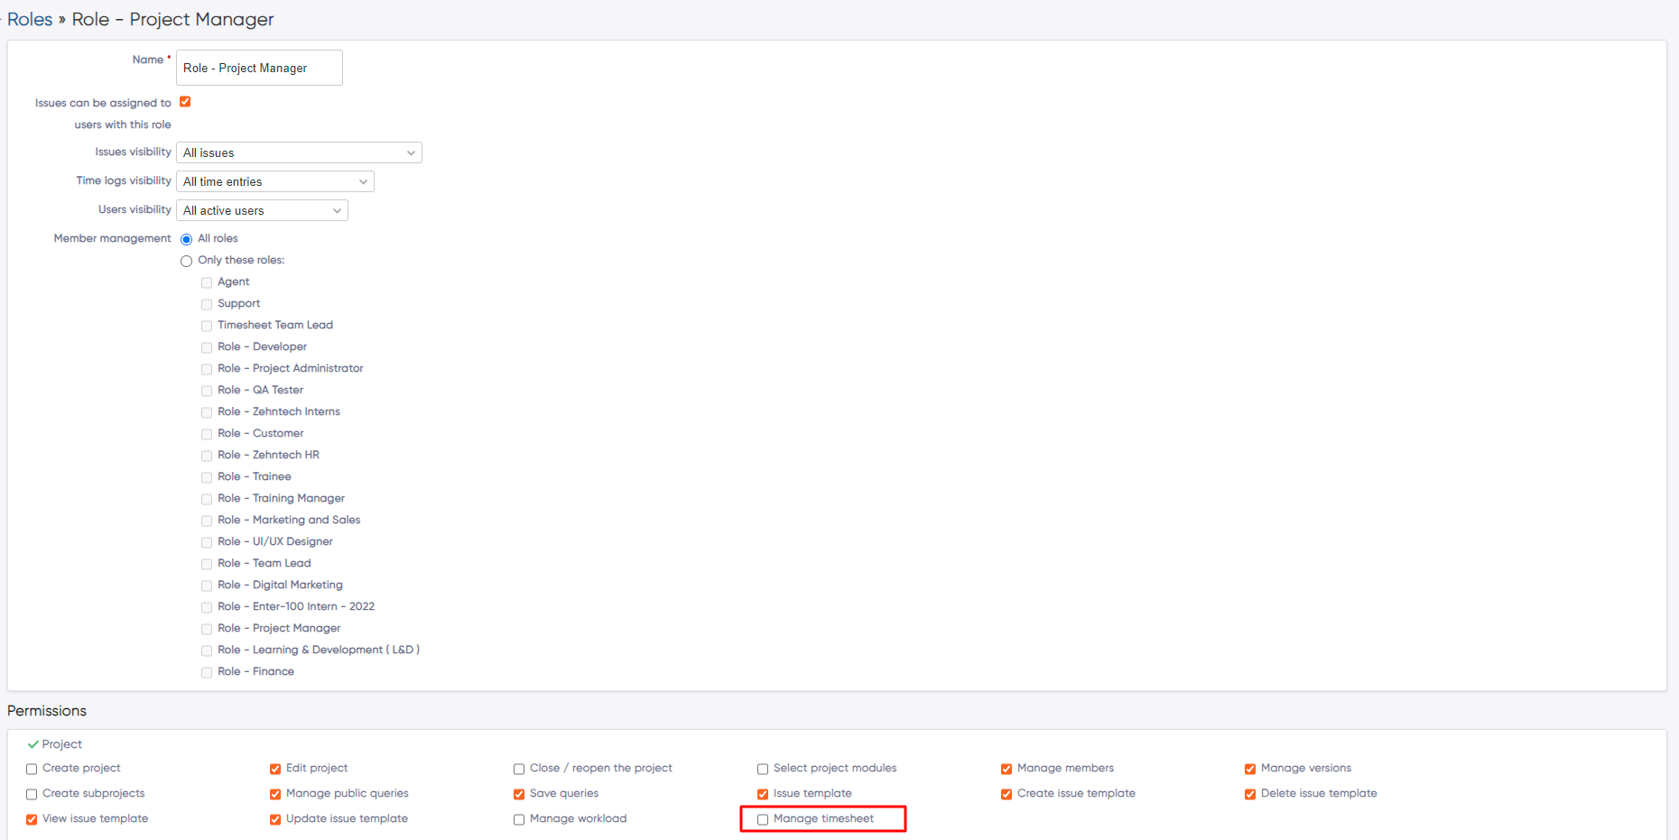Image resolution: width=1679 pixels, height=840 pixels.
Task: Select the Only these roles option
Action: [x=186, y=261]
